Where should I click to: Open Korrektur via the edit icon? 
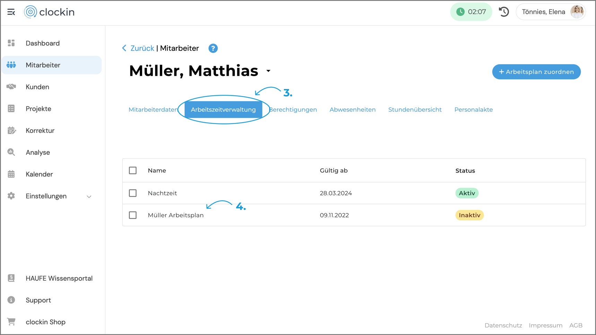[11, 131]
